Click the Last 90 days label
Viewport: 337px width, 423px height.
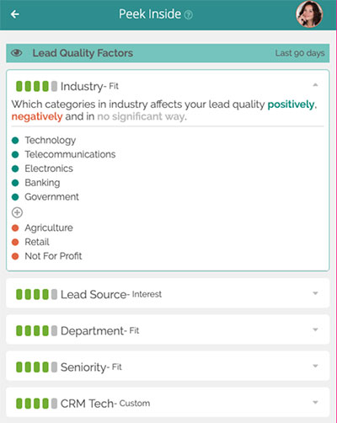pyautogui.click(x=300, y=53)
